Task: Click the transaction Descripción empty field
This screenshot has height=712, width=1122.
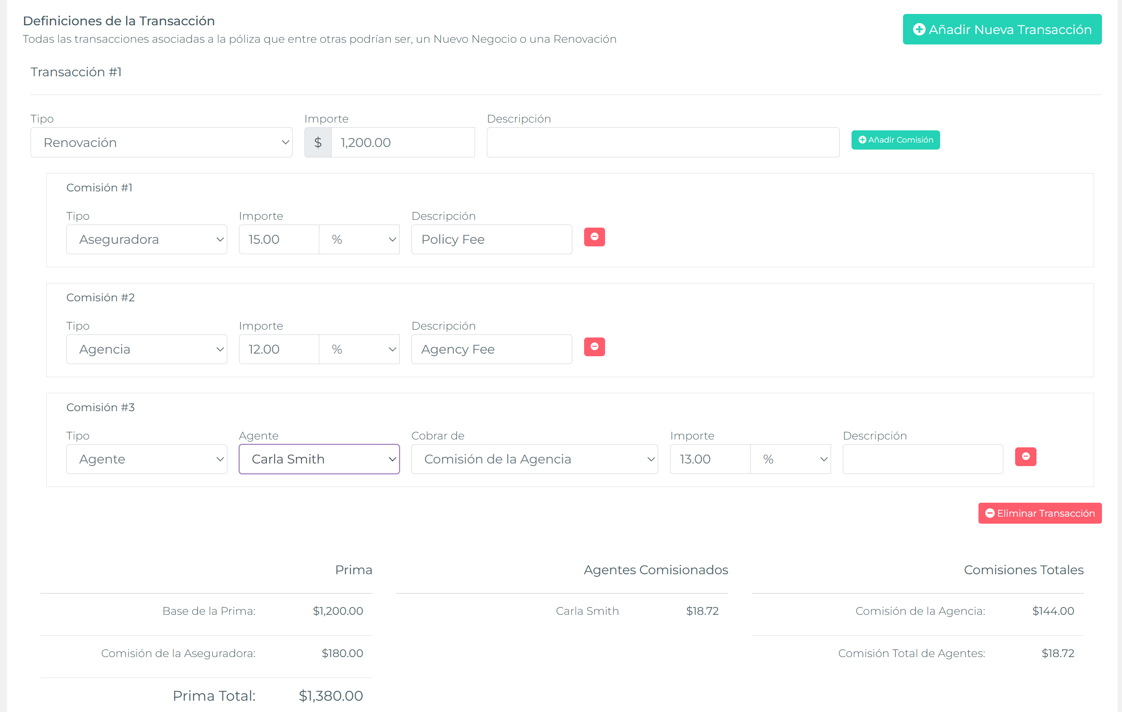Action: pyautogui.click(x=663, y=143)
